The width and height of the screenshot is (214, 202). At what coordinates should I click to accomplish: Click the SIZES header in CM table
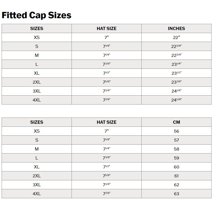pyautogui.click(x=37, y=122)
